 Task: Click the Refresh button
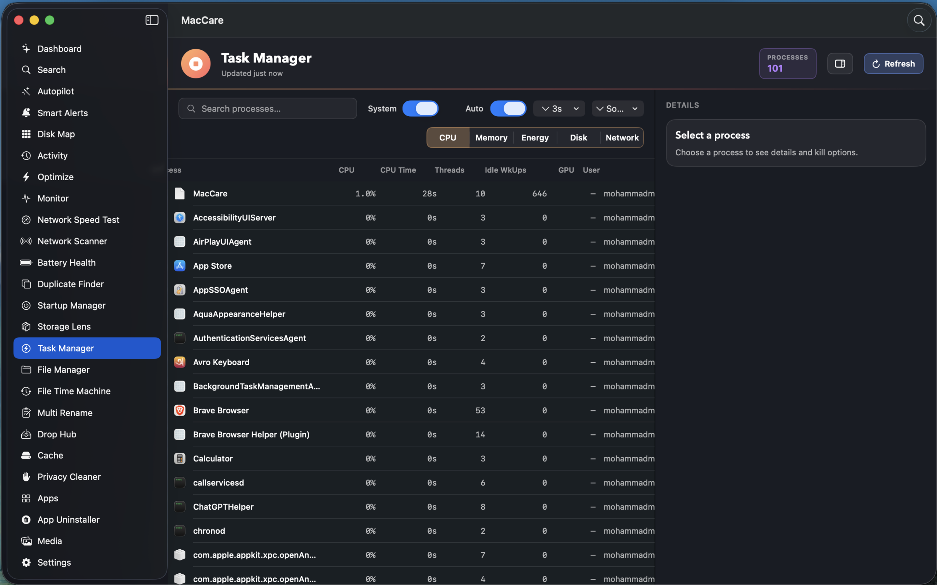pyautogui.click(x=893, y=64)
